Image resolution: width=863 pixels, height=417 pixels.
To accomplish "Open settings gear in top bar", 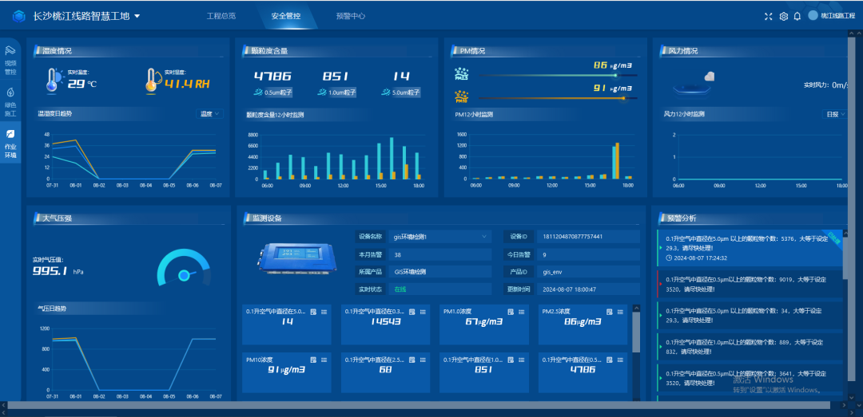I will tap(783, 16).
